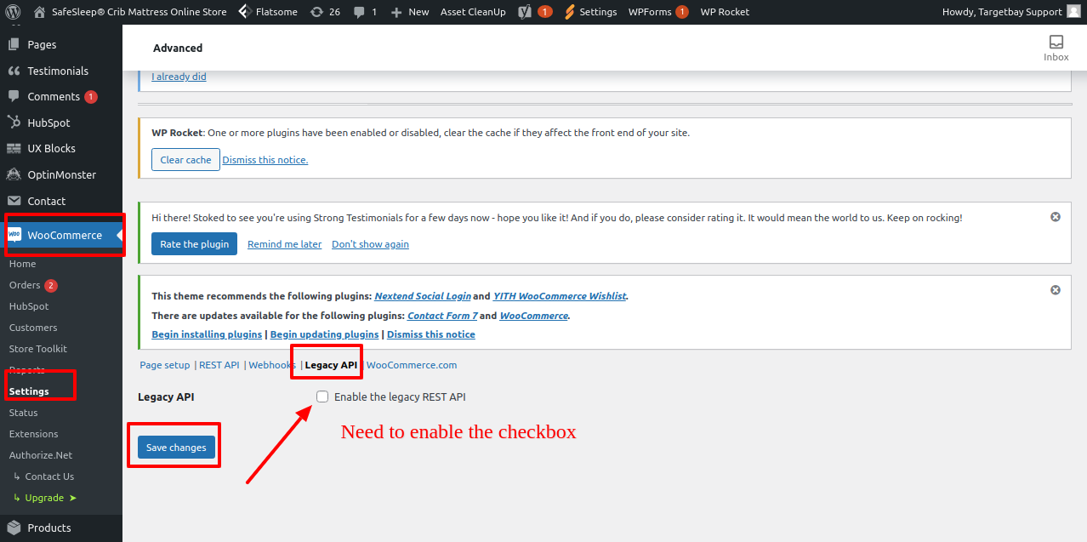Click the user avatar next to Howdy
The image size is (1087, 542).
[x=1073, y=12]
